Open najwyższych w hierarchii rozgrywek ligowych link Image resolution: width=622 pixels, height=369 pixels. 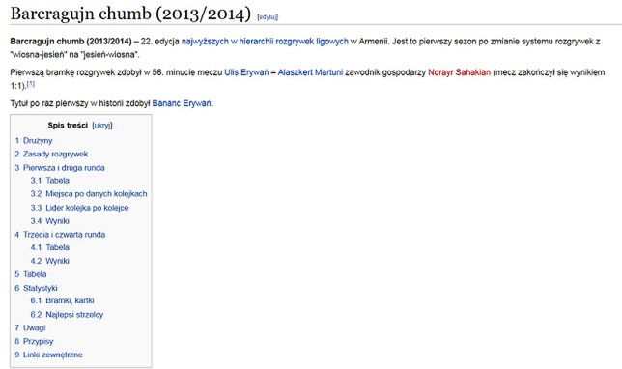tap(265, 42)
